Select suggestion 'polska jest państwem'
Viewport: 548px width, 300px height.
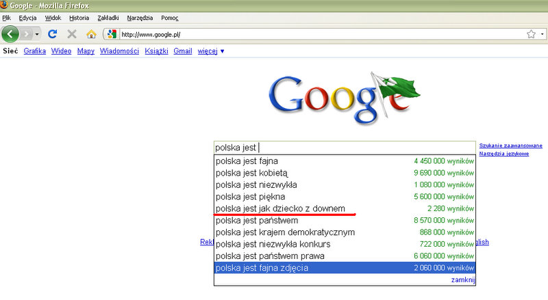(345, 221)
